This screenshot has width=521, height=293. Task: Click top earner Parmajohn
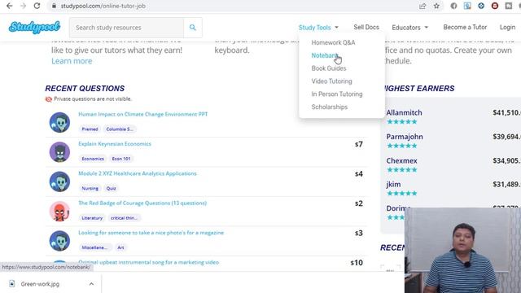point(405,137)
